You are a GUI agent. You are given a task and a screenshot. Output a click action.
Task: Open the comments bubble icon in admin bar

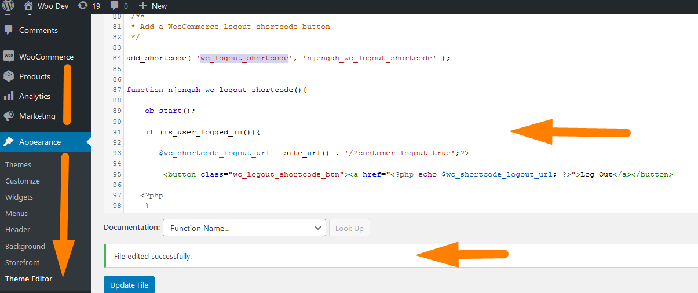(115, 6)
